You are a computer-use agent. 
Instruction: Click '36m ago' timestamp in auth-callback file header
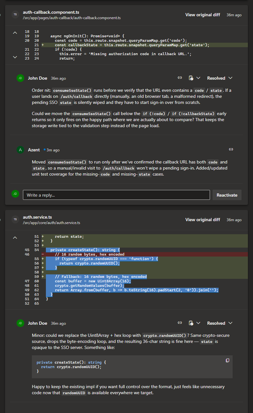[x=234, y=15]
